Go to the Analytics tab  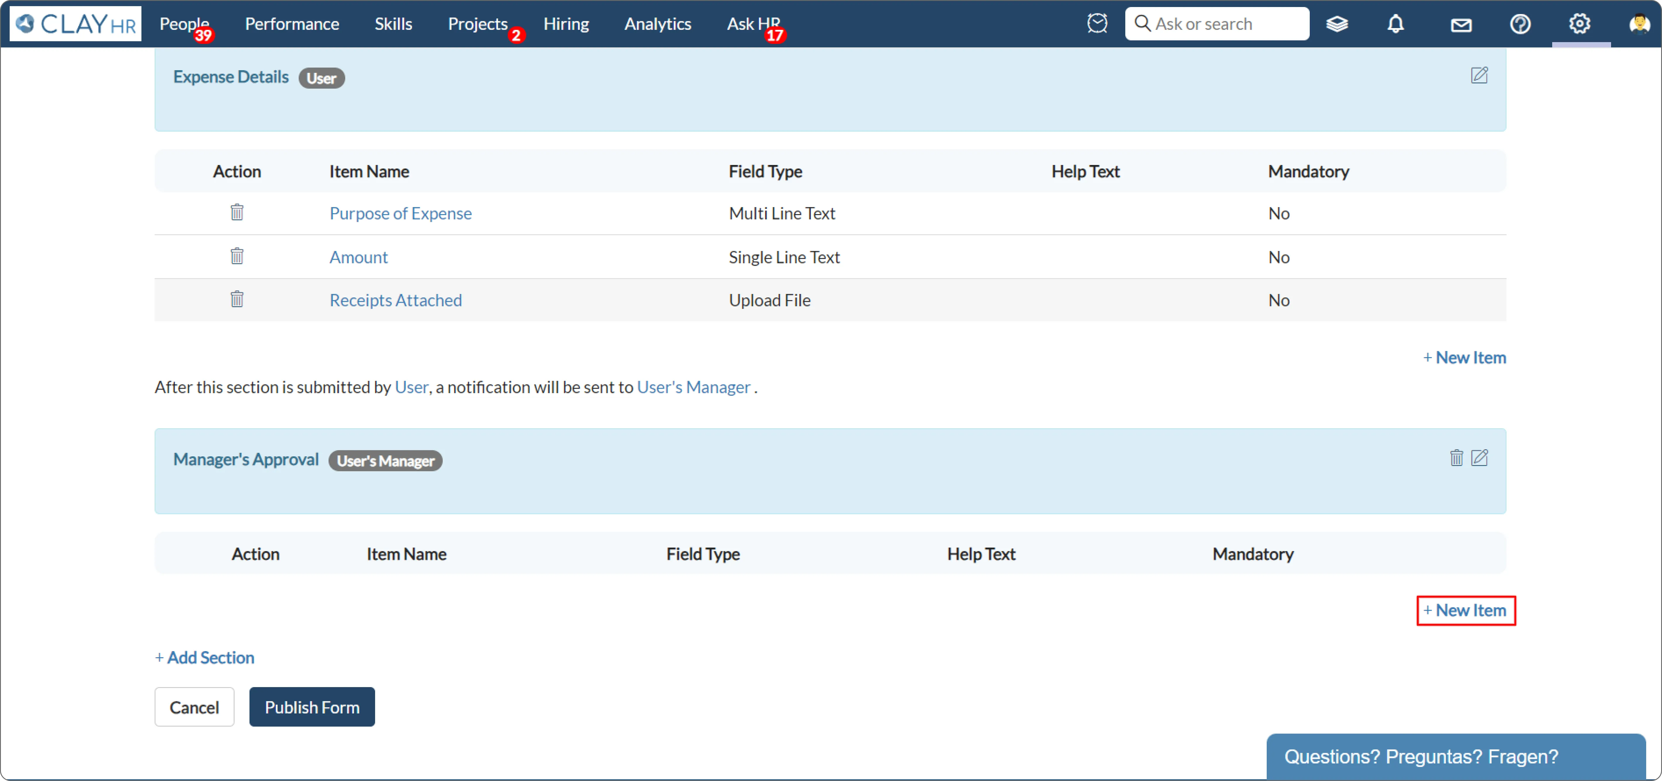(x=657, y=25)
